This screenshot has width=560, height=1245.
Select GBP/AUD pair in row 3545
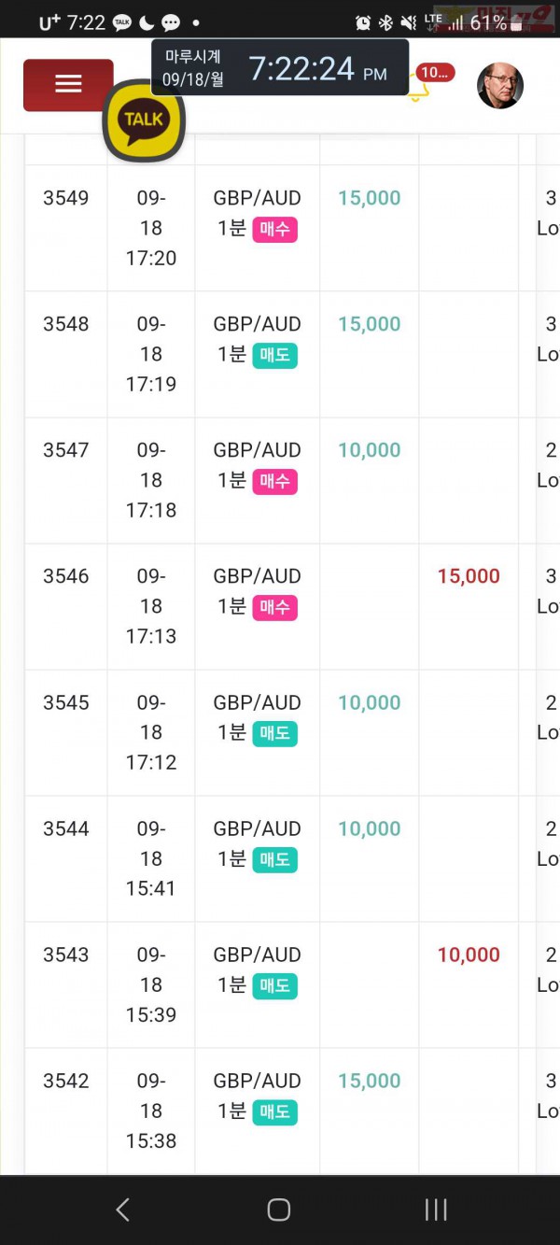coord(258,702)
